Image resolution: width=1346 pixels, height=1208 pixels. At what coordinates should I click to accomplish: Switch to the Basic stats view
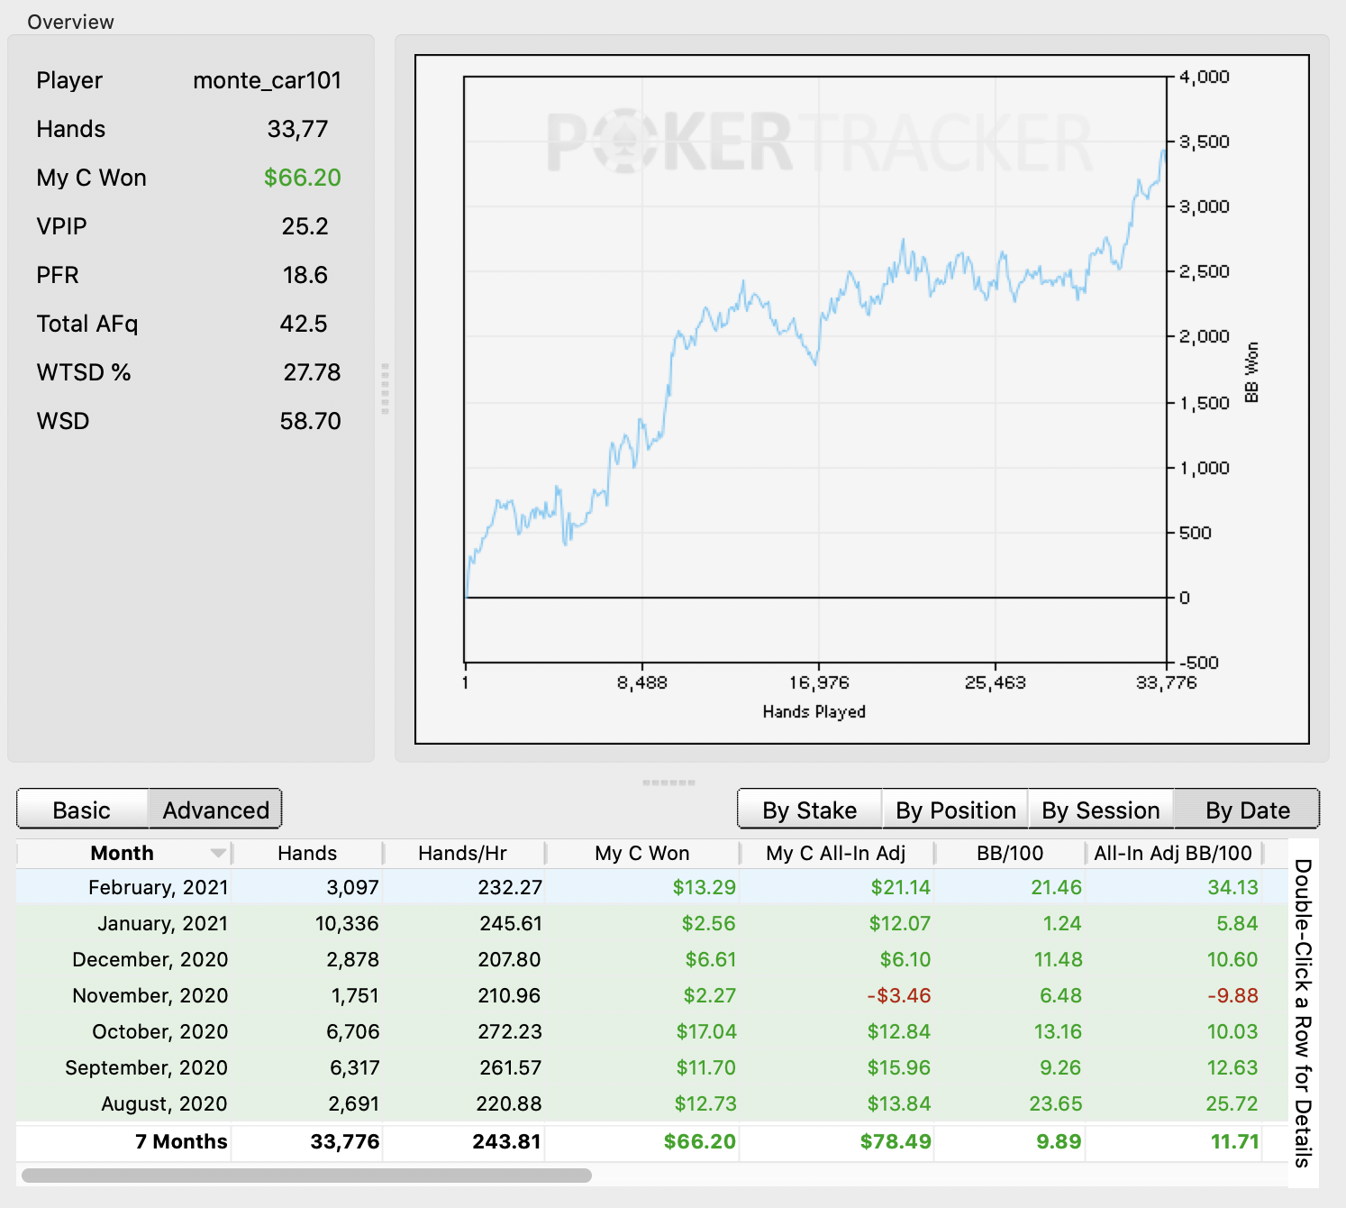point(82,810)
